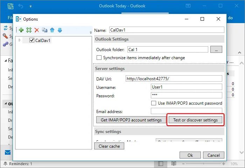This screenshot has height=168, width=245.
Task: Expand the CalDav1 tree node
Action: 20,40
